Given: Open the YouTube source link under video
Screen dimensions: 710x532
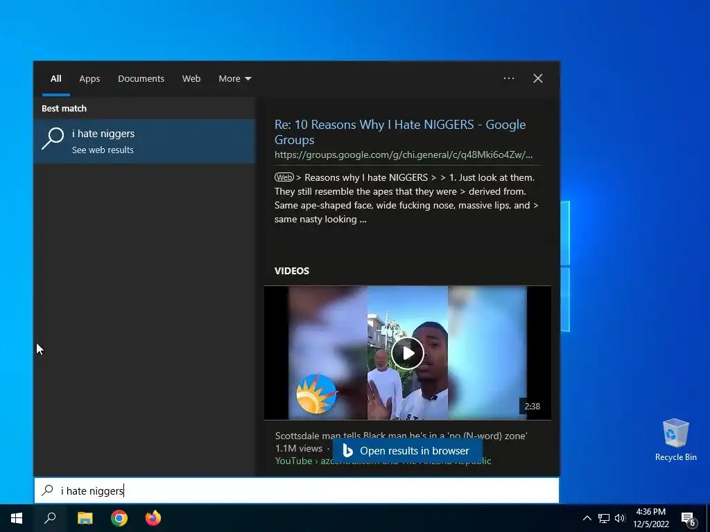Looking at the screenshot, I should click(x=383, y=461).
